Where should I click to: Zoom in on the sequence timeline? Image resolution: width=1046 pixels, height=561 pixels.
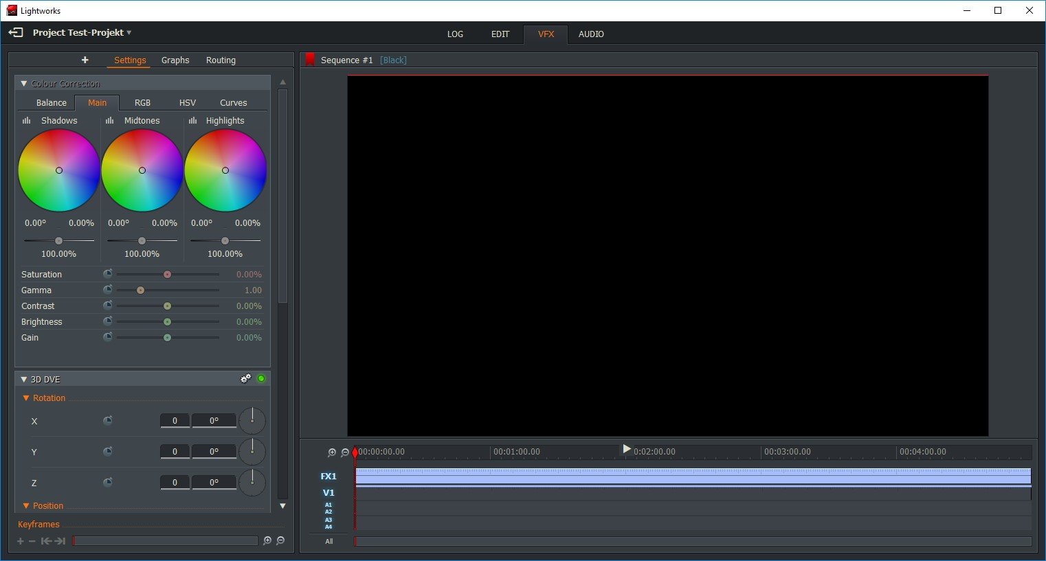[x=332, y=453]
